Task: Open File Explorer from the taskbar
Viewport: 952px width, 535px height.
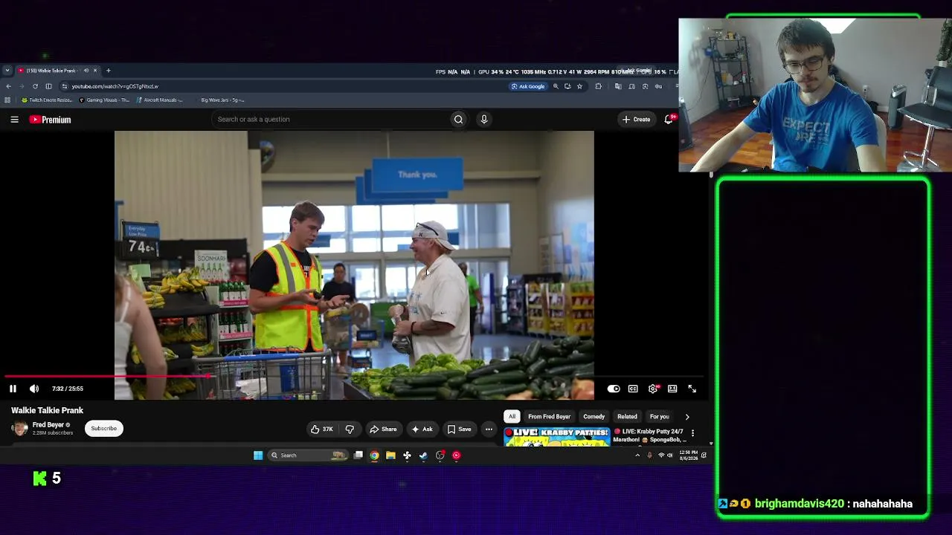Action: [390, 455]
